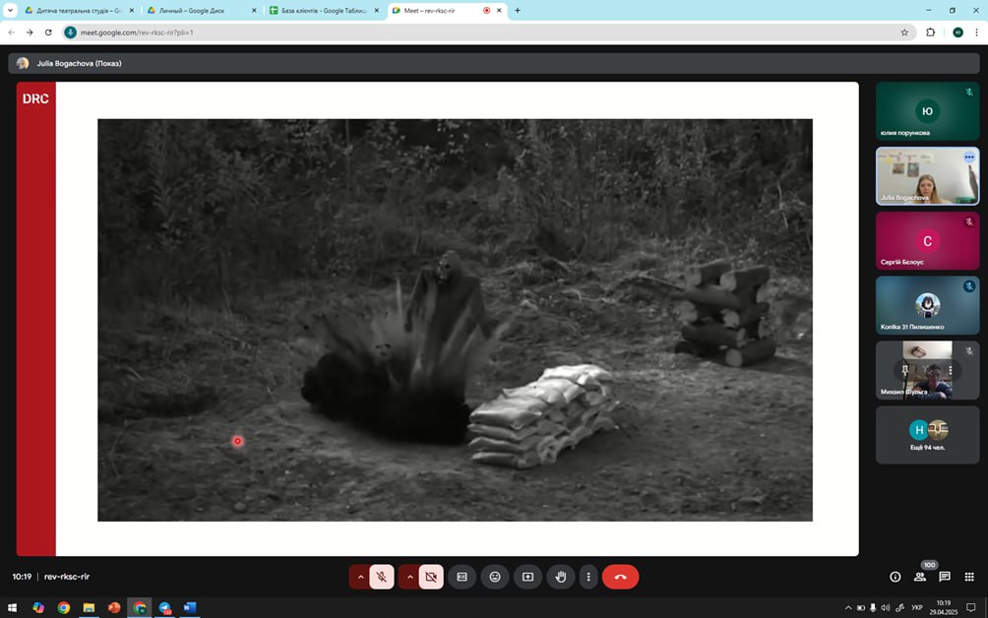Click the present screen button

coord(527,577)
